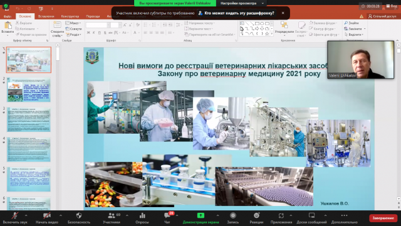401x226 pixels.
Task: Click the green Демонстрация экрана share icon
Action: click(200, 215)
